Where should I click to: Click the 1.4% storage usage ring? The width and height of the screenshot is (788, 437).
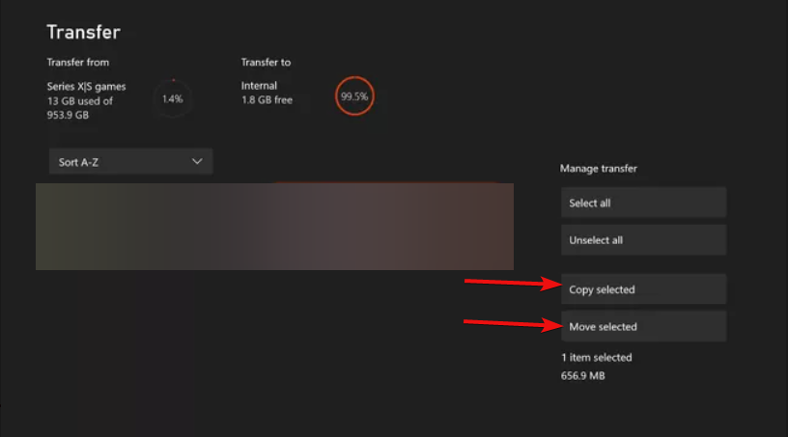point(172,98)
